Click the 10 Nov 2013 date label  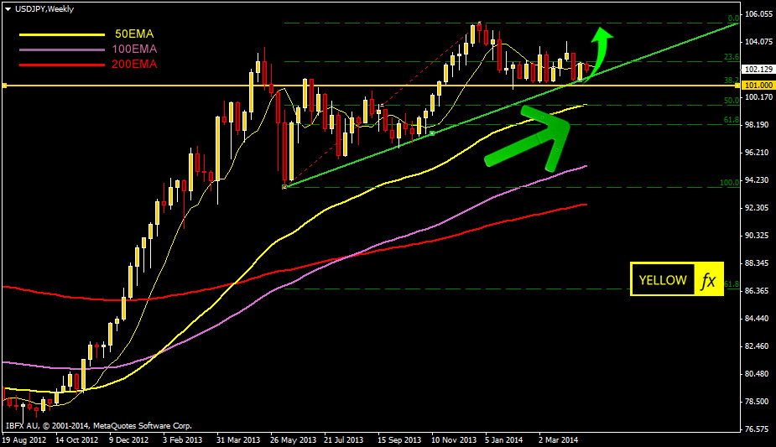[453, 439]
